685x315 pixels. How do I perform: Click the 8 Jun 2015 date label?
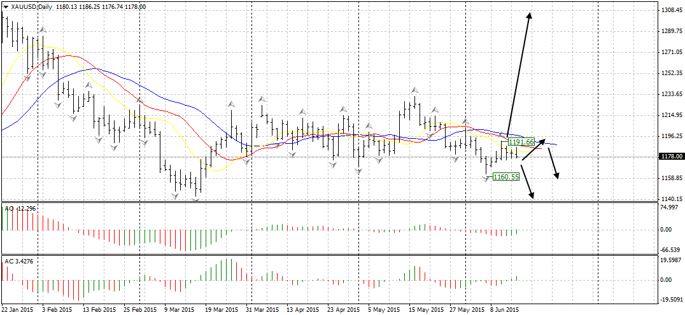504,310
